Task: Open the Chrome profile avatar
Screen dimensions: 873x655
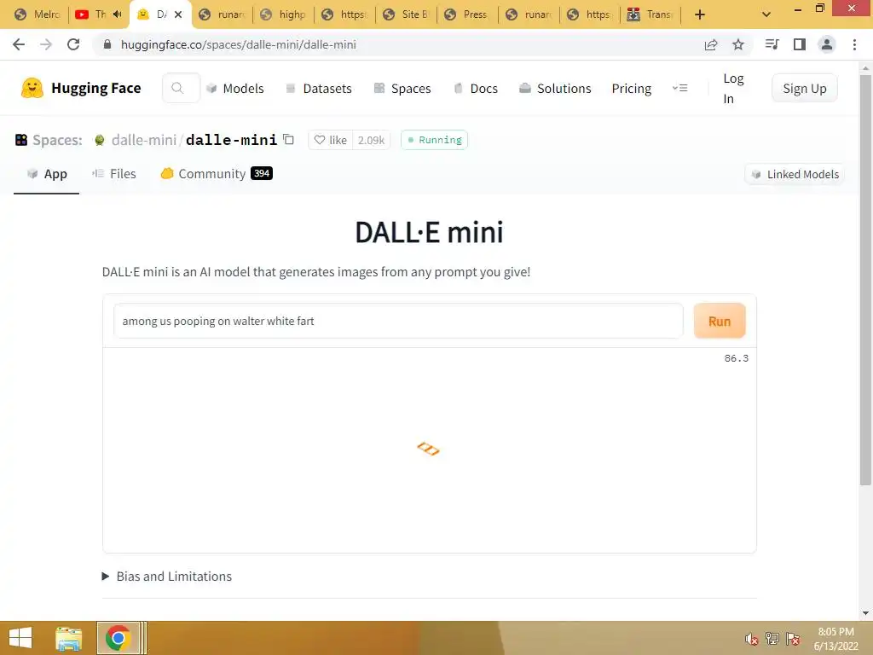Action: (827, 44)
